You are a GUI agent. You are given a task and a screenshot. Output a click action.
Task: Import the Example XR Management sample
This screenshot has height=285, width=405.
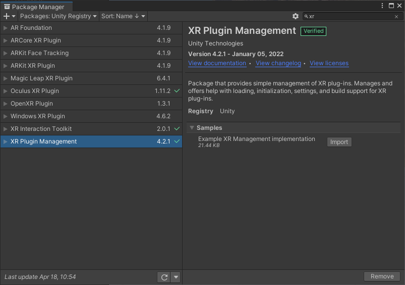[339, 142]
